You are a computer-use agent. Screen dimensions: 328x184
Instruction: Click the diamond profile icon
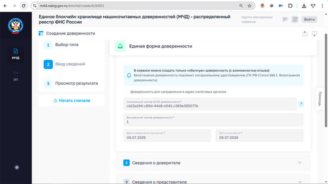[313, 6]
